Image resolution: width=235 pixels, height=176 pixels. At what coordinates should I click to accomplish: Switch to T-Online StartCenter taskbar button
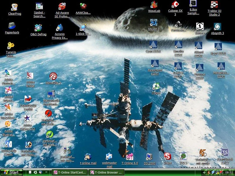(70, 172)
